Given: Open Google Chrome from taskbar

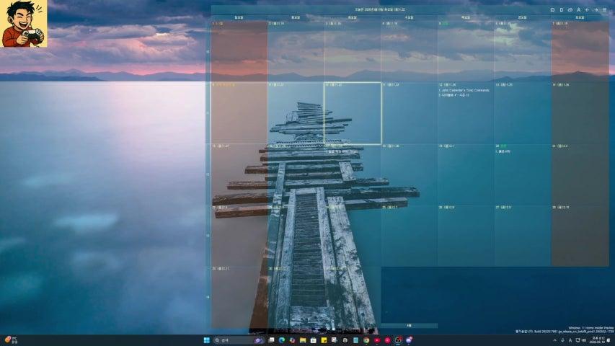Looking at the screenshot, I should (366, 340).
